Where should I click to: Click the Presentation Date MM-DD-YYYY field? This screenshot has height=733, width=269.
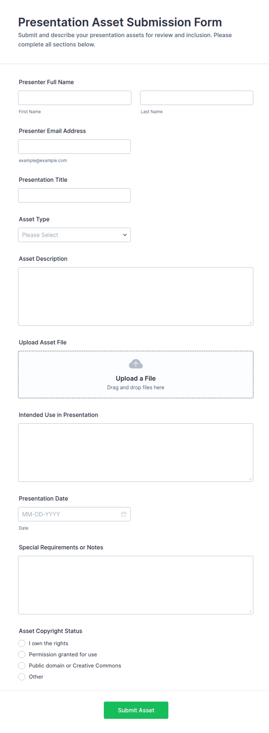tap(74, 514)
